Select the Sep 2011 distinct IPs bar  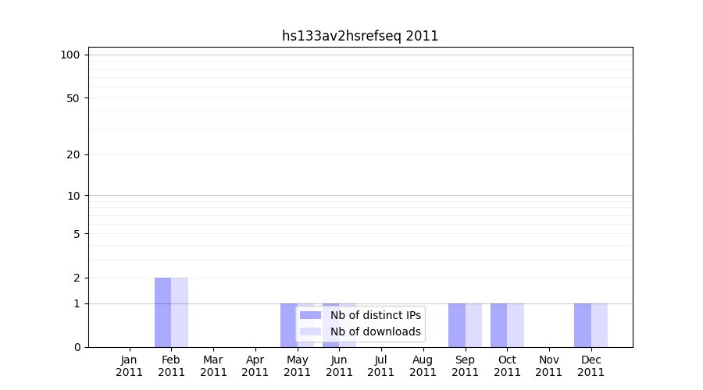pos(456,325)
